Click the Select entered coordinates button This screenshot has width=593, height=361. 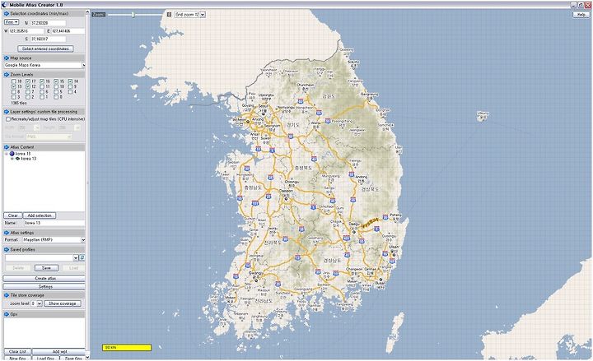click(45, 49)
